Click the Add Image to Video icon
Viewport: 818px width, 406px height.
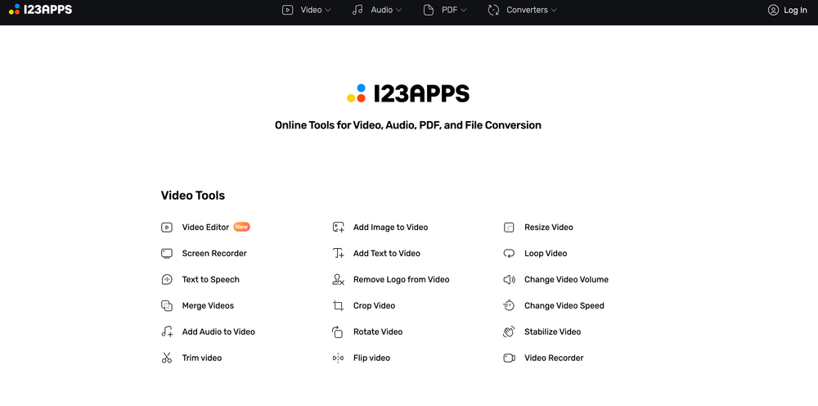(338, 228)
